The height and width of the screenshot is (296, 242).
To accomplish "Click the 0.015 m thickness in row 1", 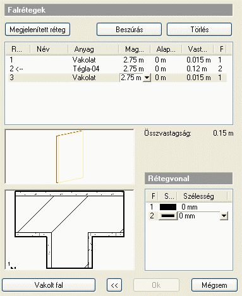I will click(198, 60).
